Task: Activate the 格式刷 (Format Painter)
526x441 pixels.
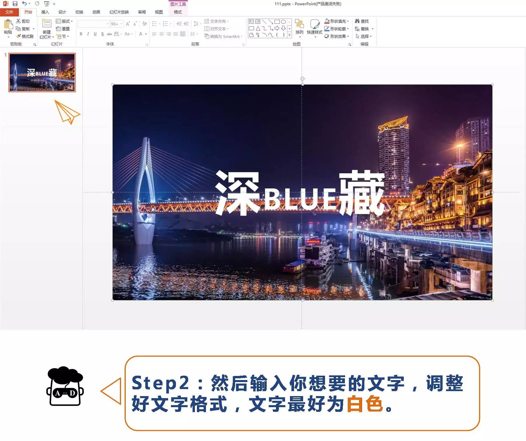Action: 25,36
